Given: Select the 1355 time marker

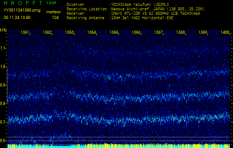Looking at the screenshot, I should pos(114,33).
